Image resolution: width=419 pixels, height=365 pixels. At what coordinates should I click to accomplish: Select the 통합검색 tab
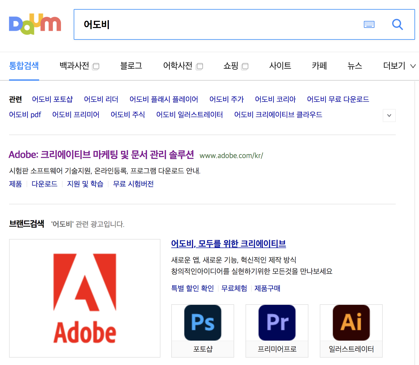click(24, 66)
